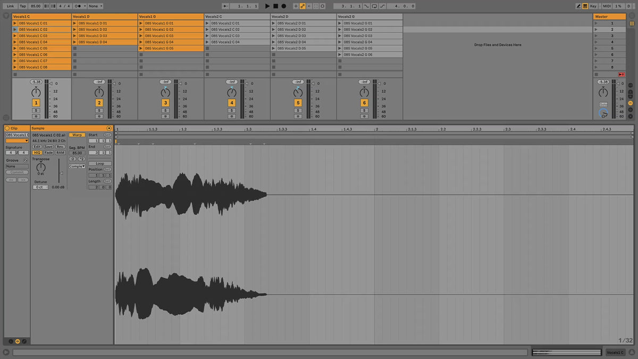Click the Tap tempo button
The width and height of the screenshot is (638, 359).
pyautogui.click(x=22, y=6)
